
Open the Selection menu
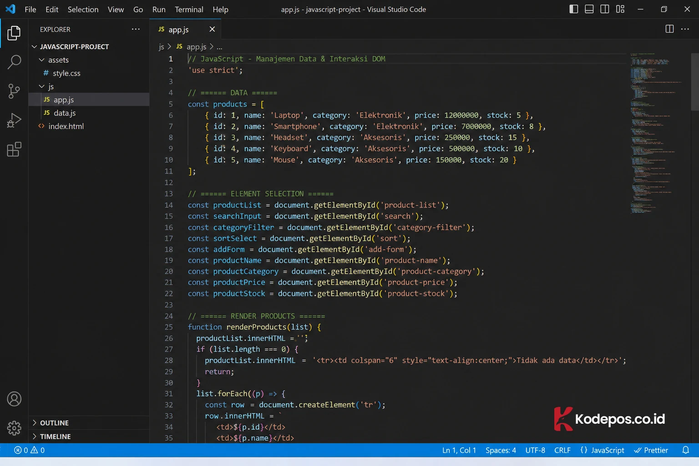83,9
